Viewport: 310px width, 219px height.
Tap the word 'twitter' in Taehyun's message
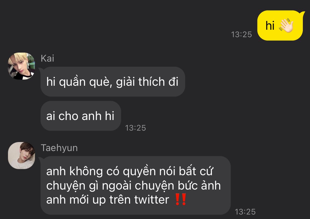tap(152, 199)
